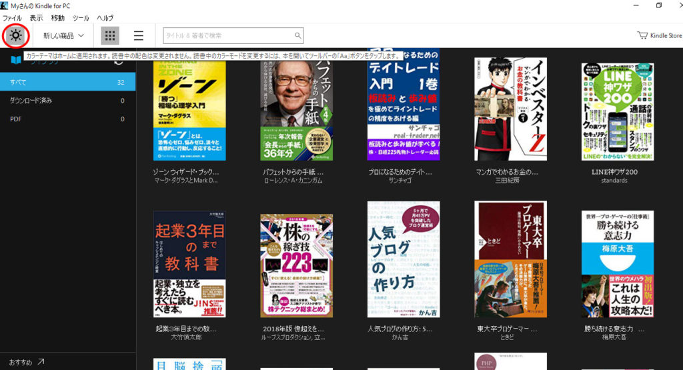Image resolution: width=683 pixels, height=370 pixels.
Task: Open the 起業3年目までの教科書 cover
Action: [x=189, y=264]
